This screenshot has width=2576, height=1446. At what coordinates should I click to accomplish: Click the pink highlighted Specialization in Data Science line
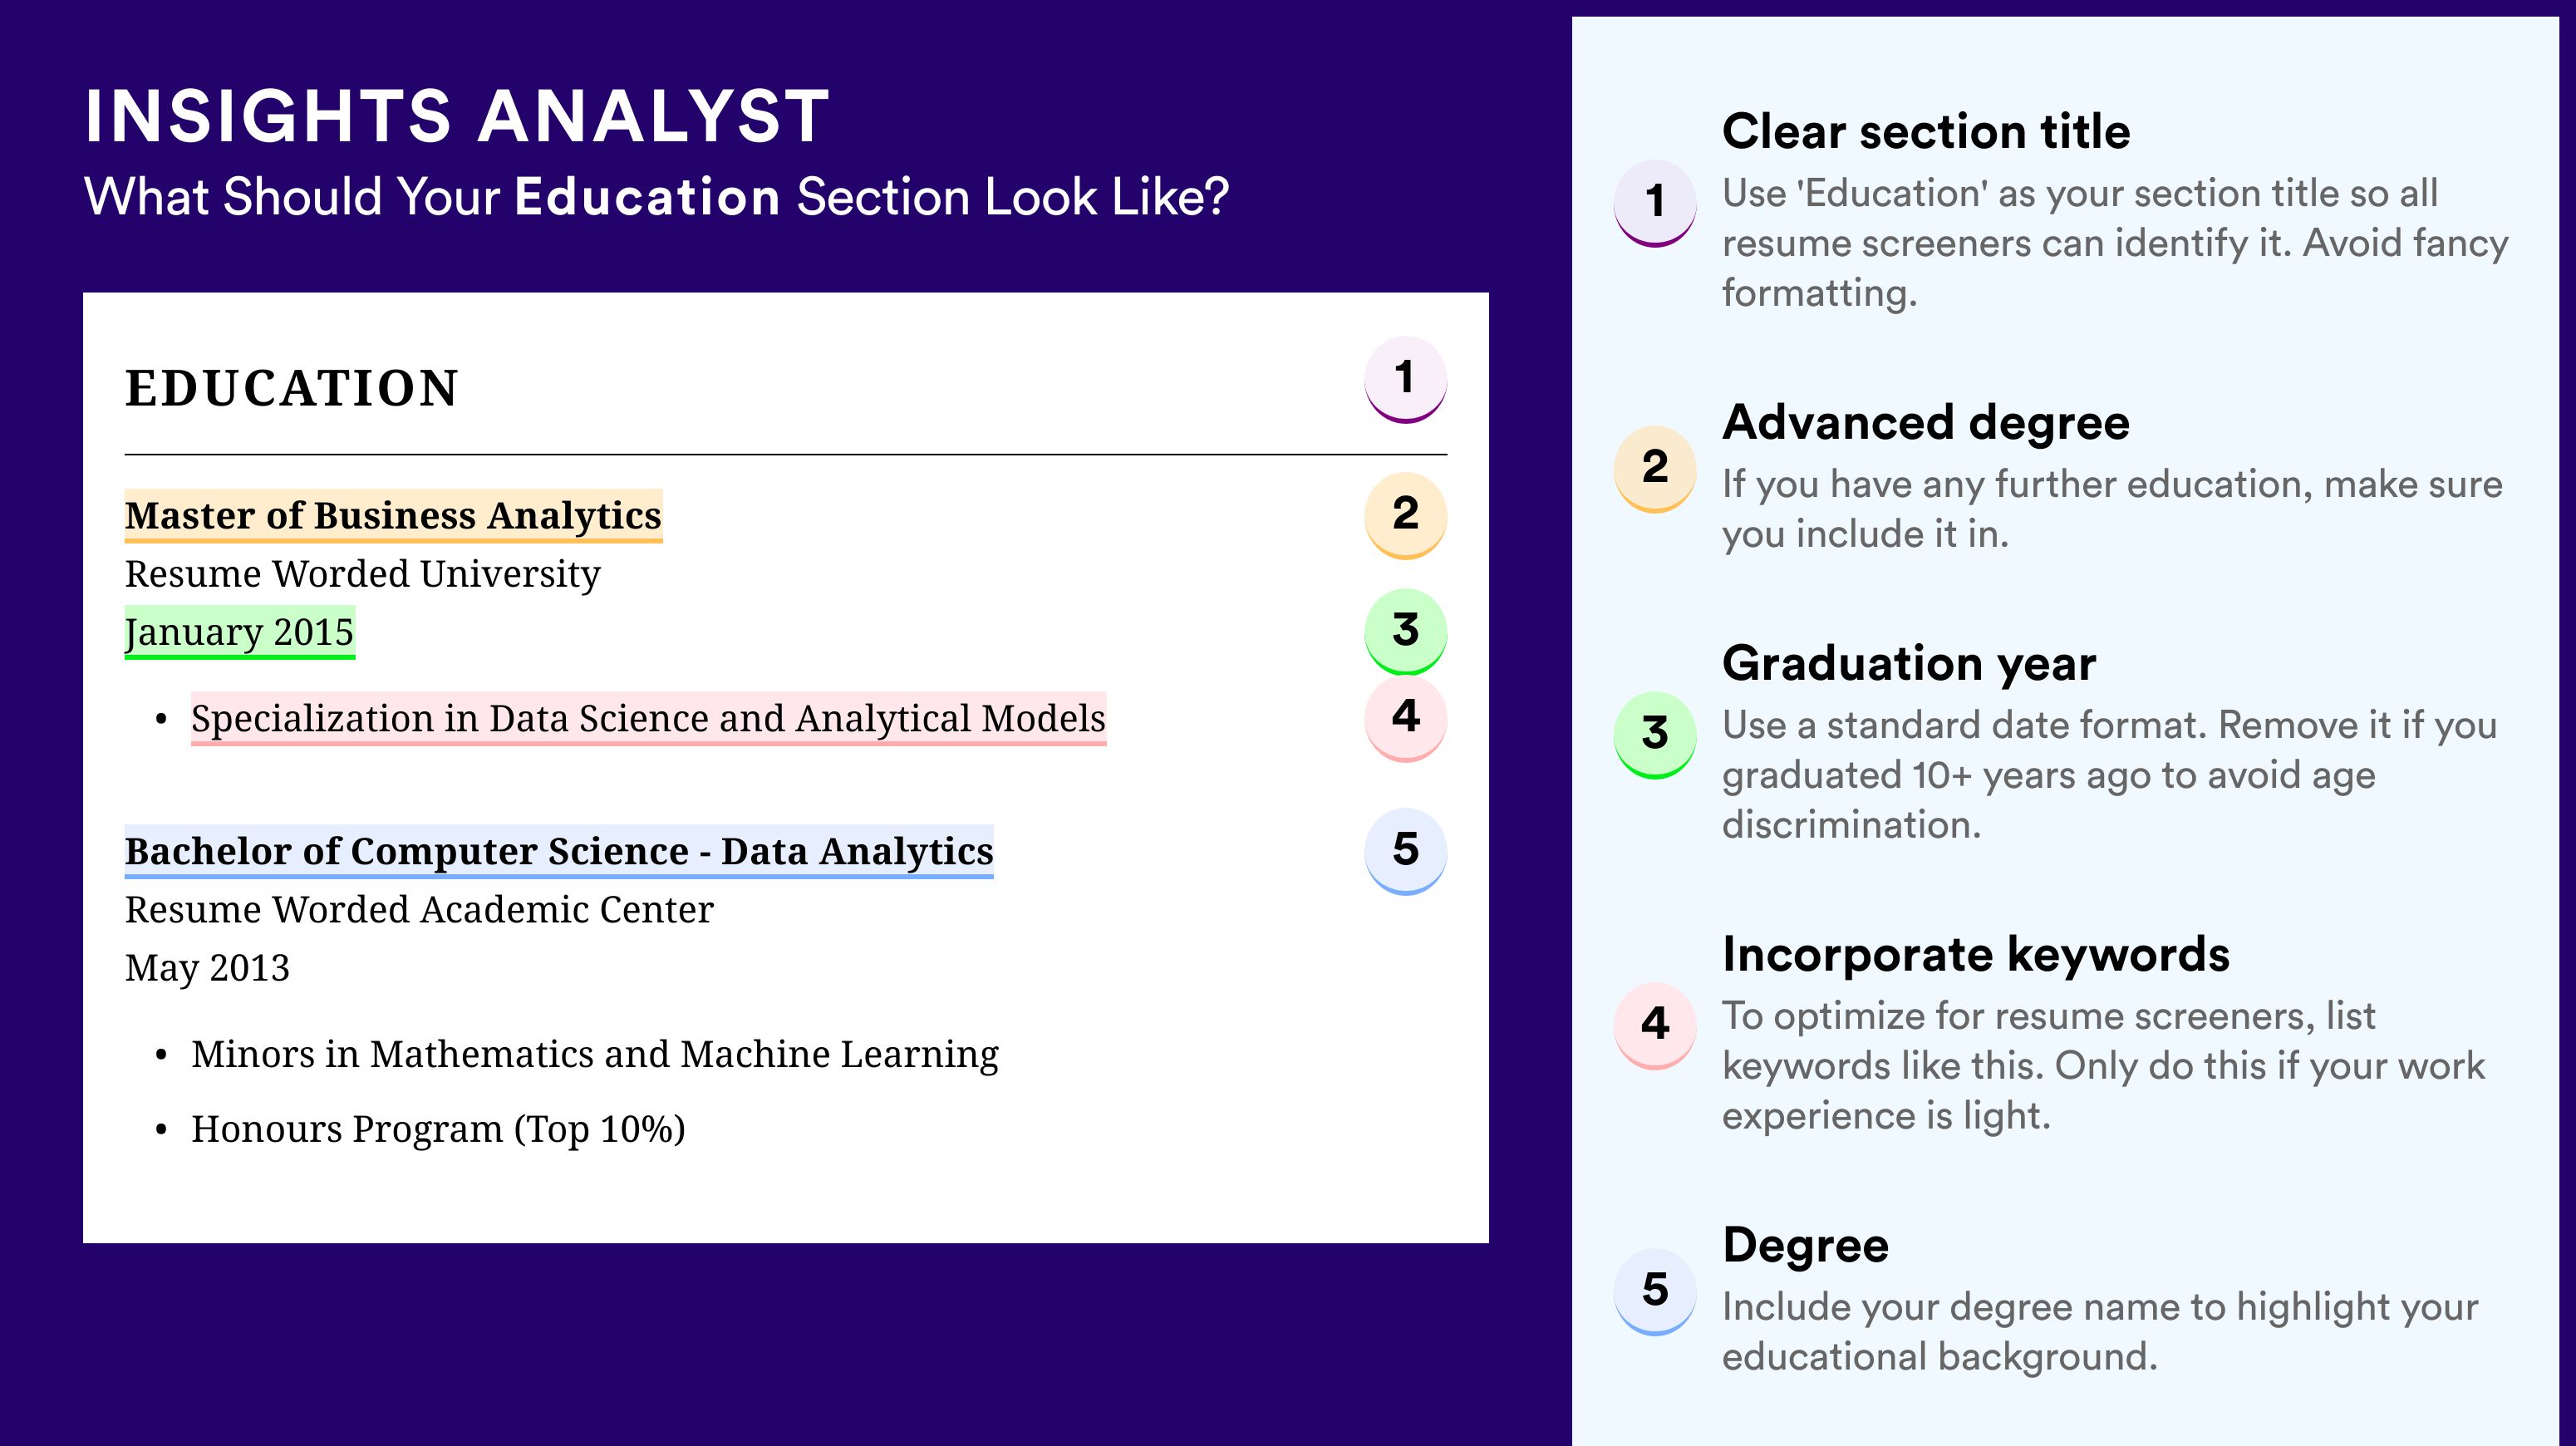(x=648, y=718)
